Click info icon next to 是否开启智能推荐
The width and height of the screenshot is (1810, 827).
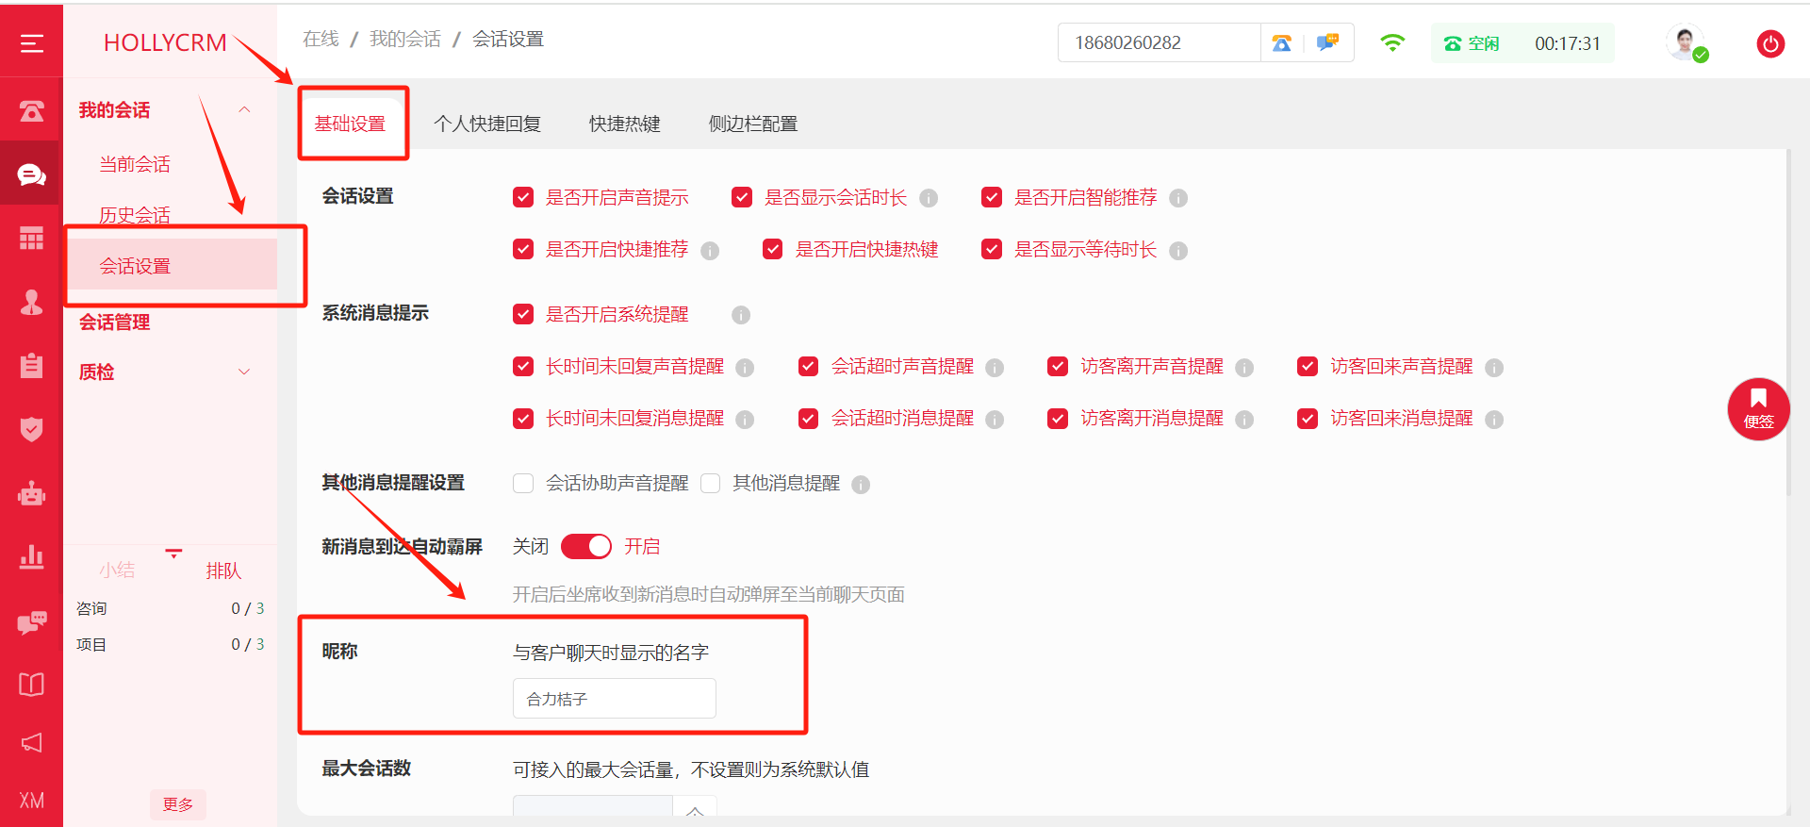1178,198
